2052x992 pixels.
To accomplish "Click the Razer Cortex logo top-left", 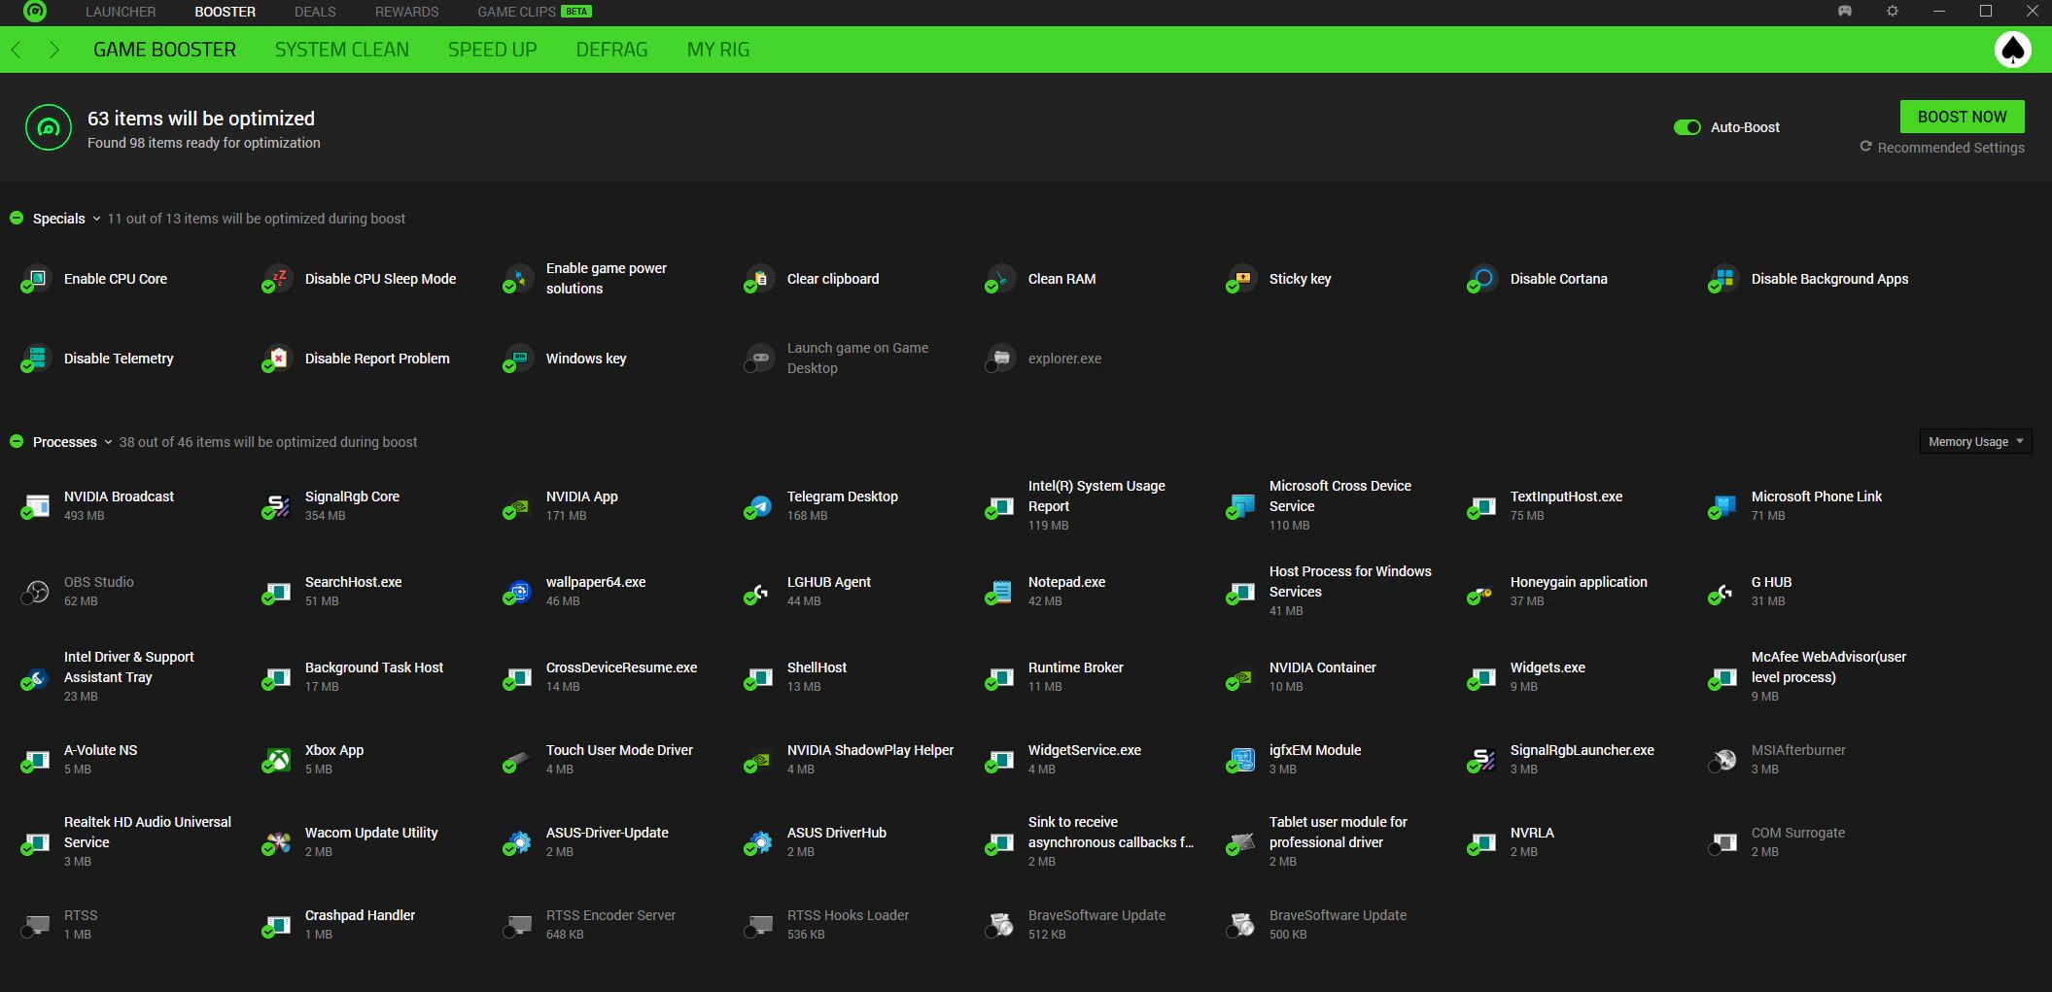I will click(36, 12).
